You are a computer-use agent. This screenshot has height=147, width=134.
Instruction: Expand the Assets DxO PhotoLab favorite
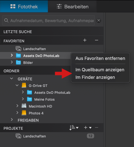coord(12,55)
